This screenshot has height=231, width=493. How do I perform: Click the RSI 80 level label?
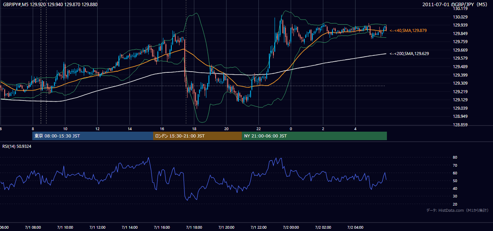coord(455,157)
